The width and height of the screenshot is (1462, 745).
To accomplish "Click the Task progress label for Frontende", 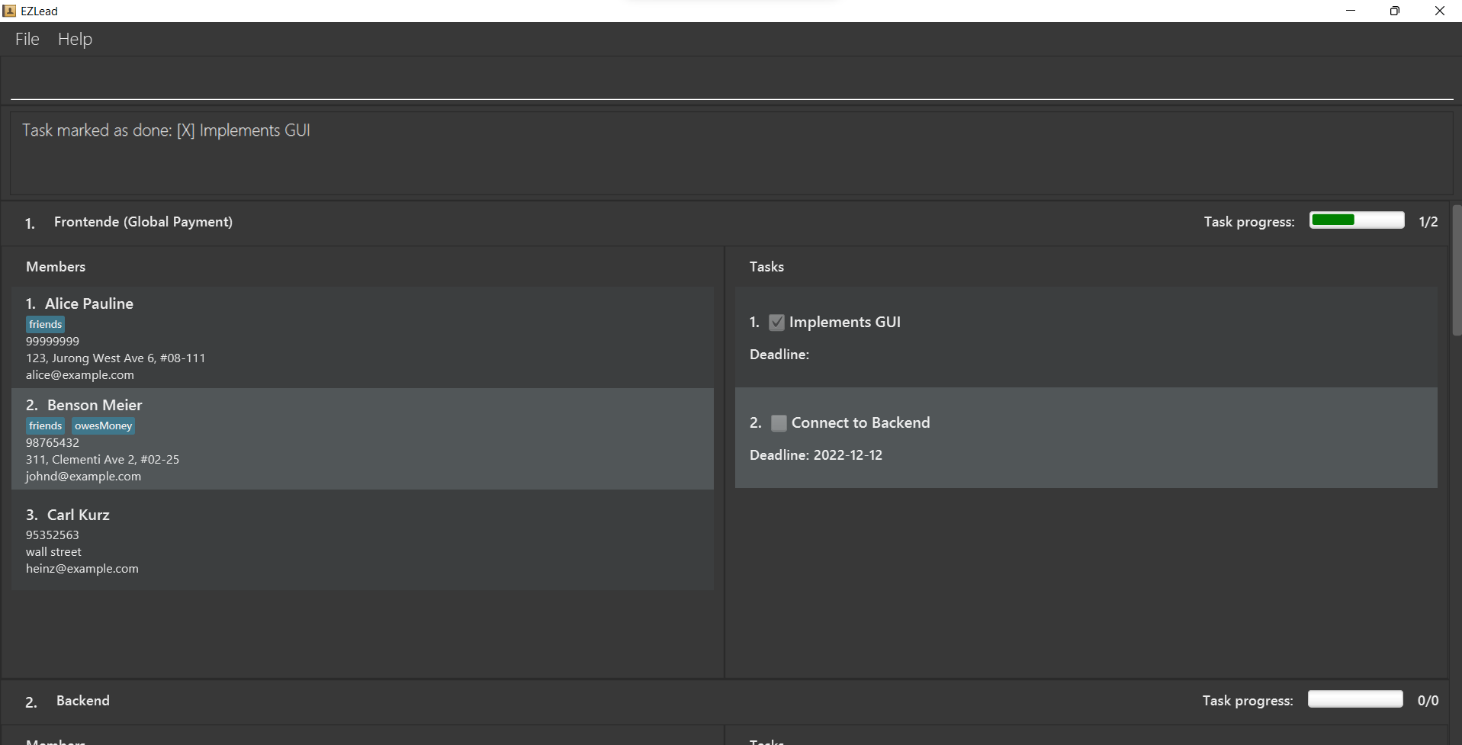I will [1249, 222].
